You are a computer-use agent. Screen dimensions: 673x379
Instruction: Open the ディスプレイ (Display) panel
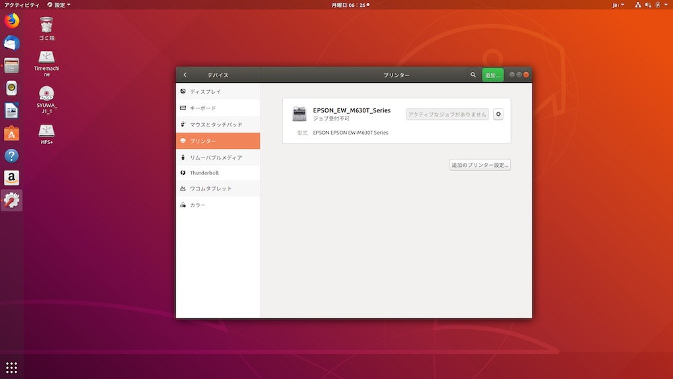click(218, 92)
